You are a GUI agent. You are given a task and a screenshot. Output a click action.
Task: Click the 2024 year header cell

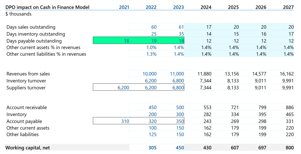tap(206, 7)
